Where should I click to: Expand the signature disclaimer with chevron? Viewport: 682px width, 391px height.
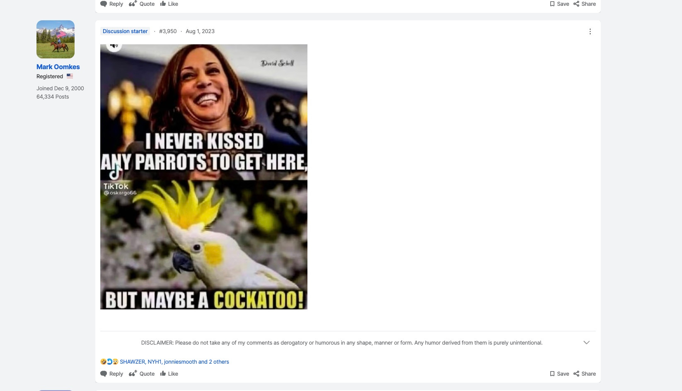tap(586, 343)
